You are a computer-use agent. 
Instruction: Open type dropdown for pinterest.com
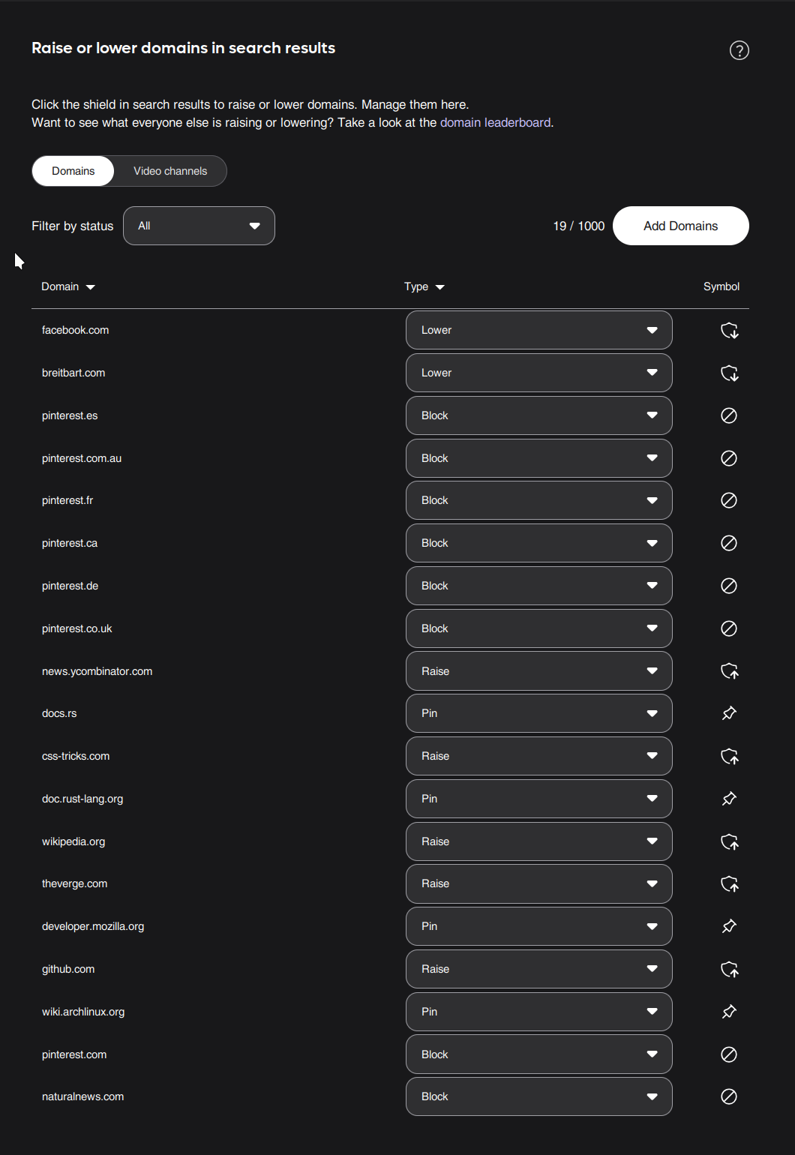coord(538,1054)
